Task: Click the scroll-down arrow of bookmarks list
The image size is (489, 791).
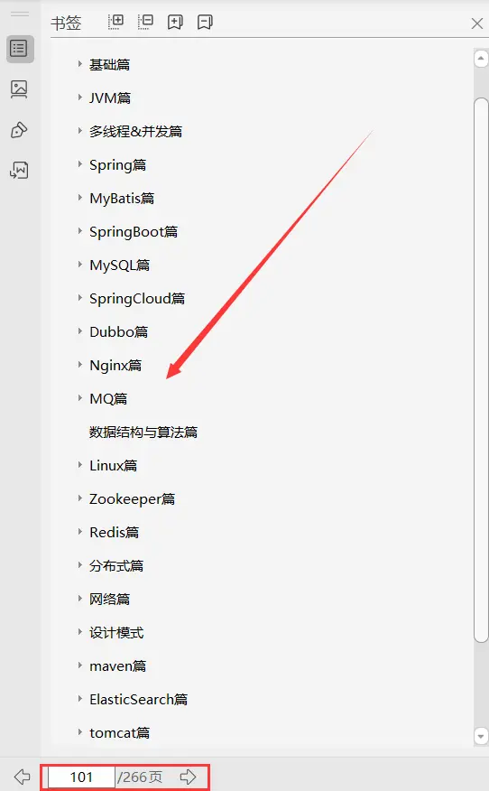Action: 481,736
